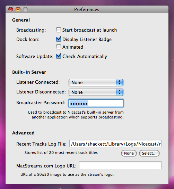Click the Recent Tracks Log File path field
Image resolution: width=174 pixels, height=189 pixels.
click(115, 144)
